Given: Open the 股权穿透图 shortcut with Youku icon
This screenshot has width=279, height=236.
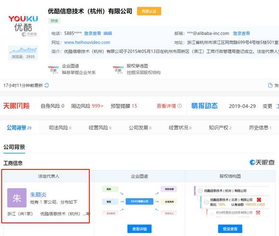Looking at the screenshot, I should pyautogui.click(x=136, y=69).
